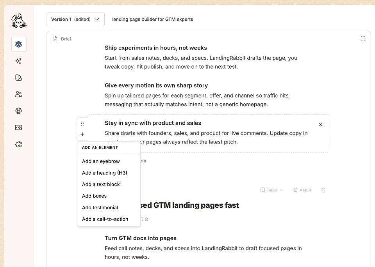Viewport: 375px width, 267px height.
Task: Choose Add an eyebrow from the menu
Action: (x=100, y=161)
